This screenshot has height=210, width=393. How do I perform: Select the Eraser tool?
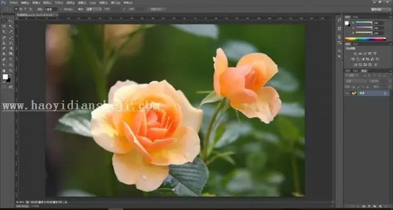[x=4, y=48]
